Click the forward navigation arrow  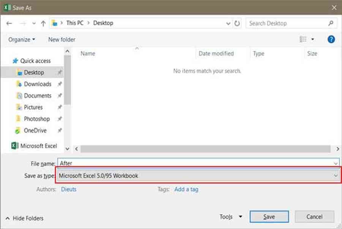click(x=23, y=23)
